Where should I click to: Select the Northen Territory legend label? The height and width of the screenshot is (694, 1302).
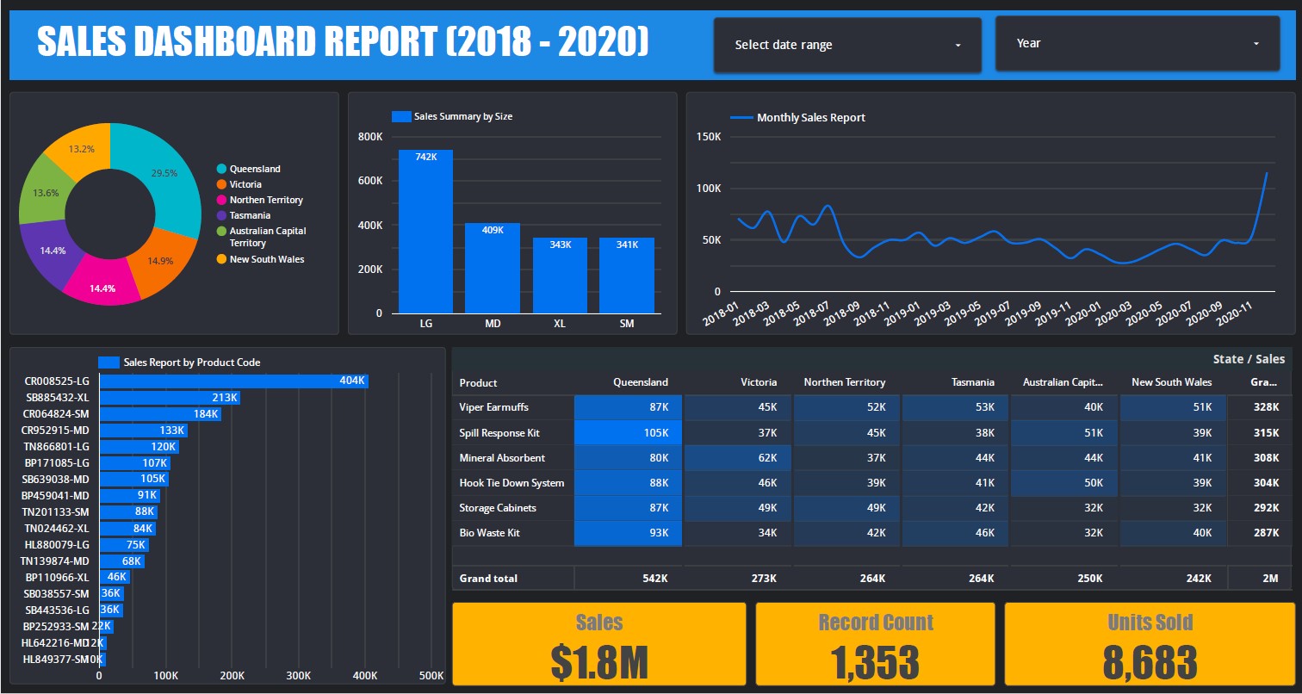266,200
